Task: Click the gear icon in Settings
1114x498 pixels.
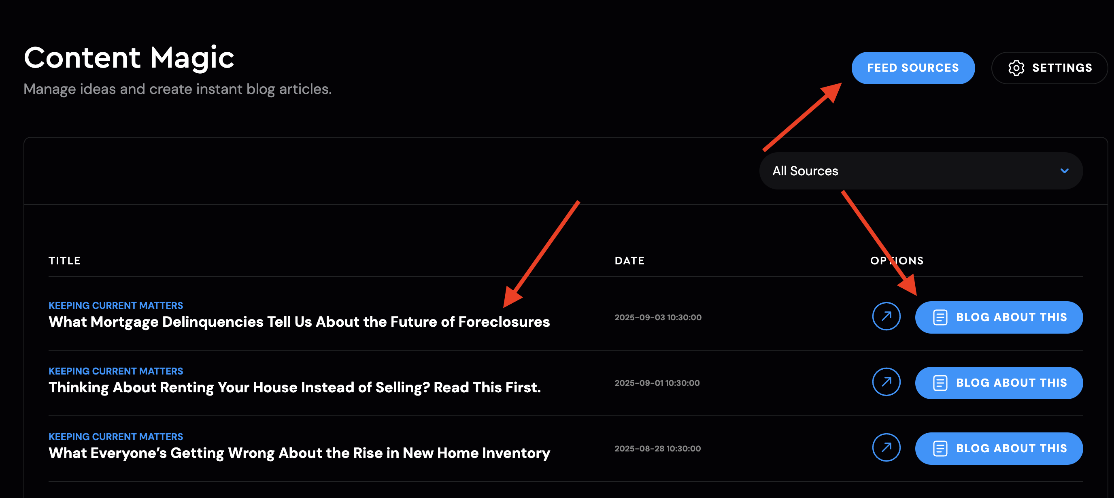Action: pyautogui.click(x=1016, y=68)
